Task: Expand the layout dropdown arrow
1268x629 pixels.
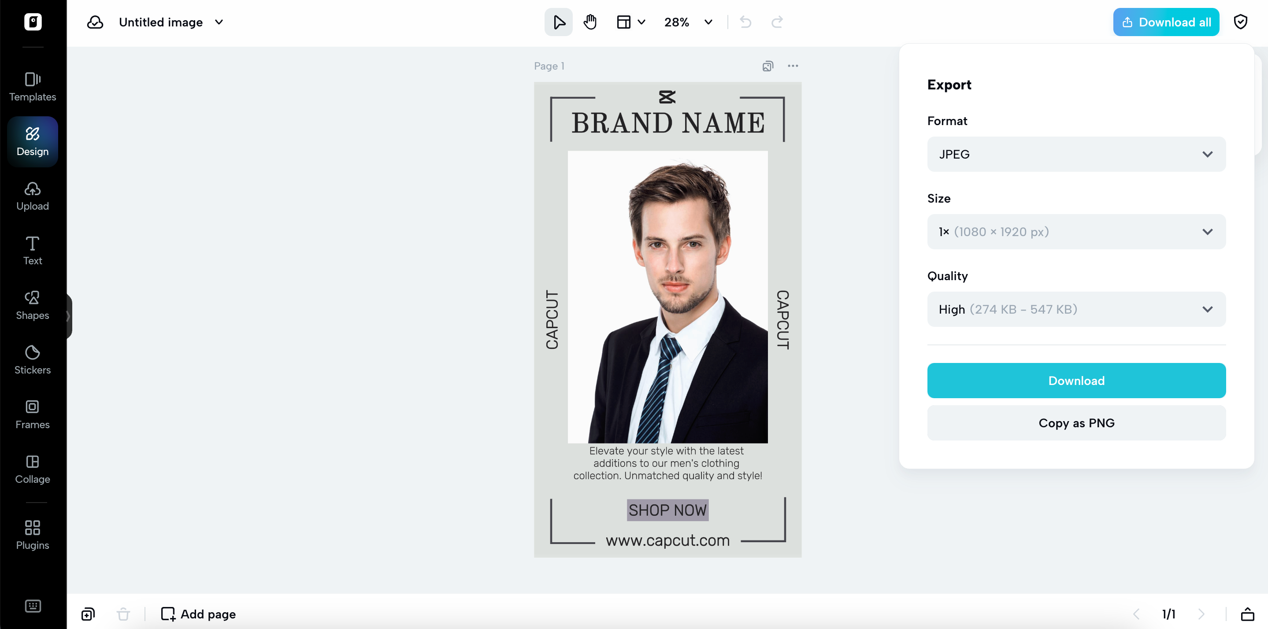Action: point(641,22)
